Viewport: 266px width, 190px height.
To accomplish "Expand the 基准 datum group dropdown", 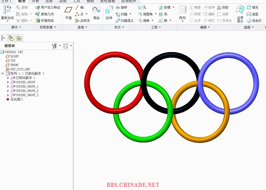I will click(82, 27).
